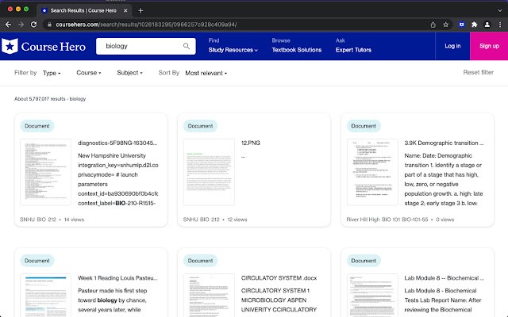Click the macOS green fullscreen window button
The image size is (508, 317).
click(26, 9)
